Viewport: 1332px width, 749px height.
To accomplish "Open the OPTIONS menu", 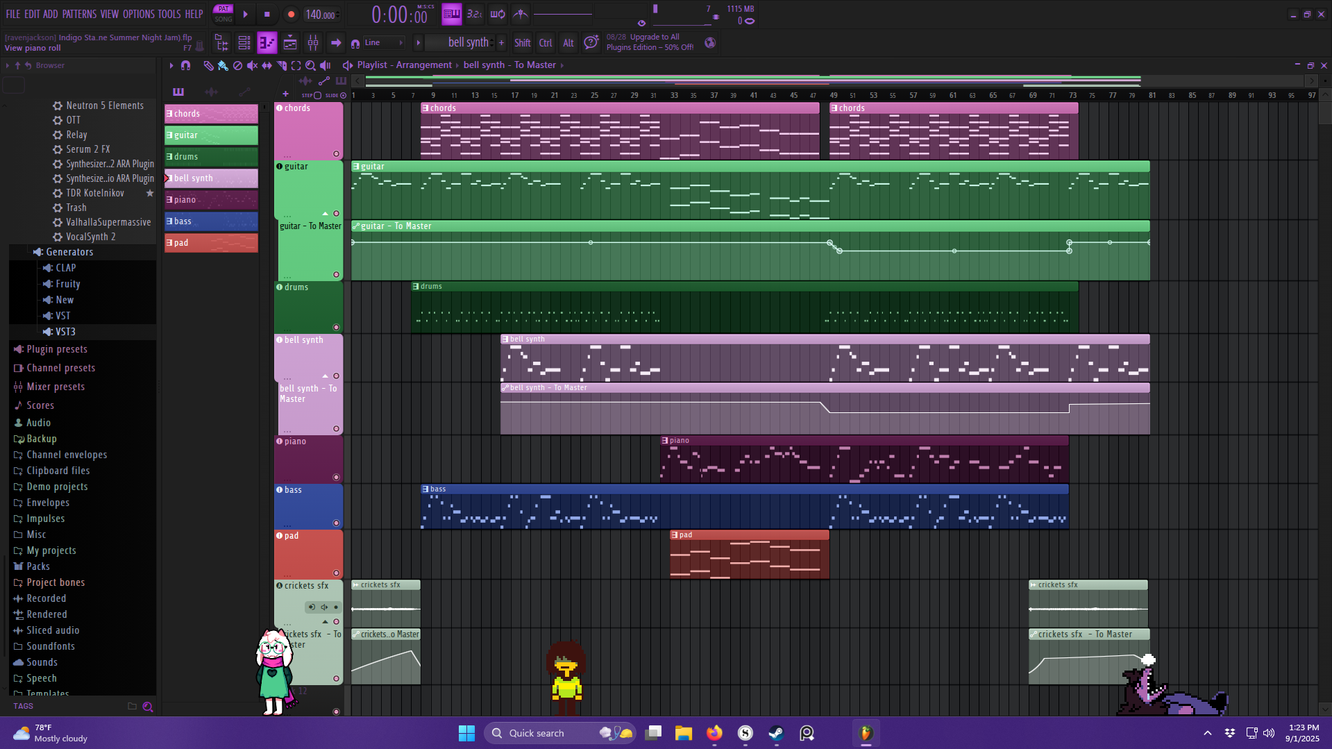I will pyautogui.click(x=139, y=14).
